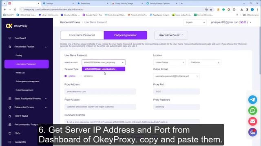
Task: Click Residential Proxies breadcrumb link
Action: click(x=70, y=22)
